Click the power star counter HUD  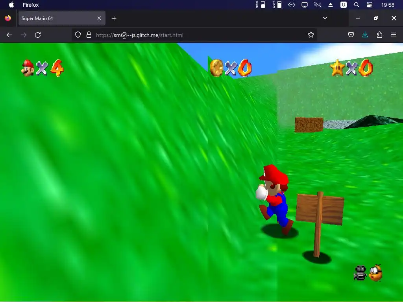(x=351, y=68)
